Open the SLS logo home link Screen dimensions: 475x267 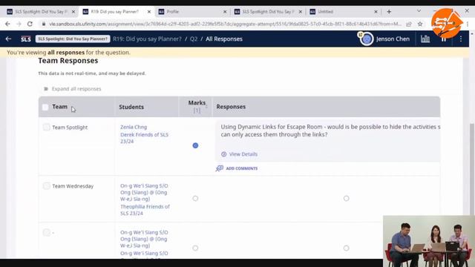pyautogui.click(x=26, y=39)
